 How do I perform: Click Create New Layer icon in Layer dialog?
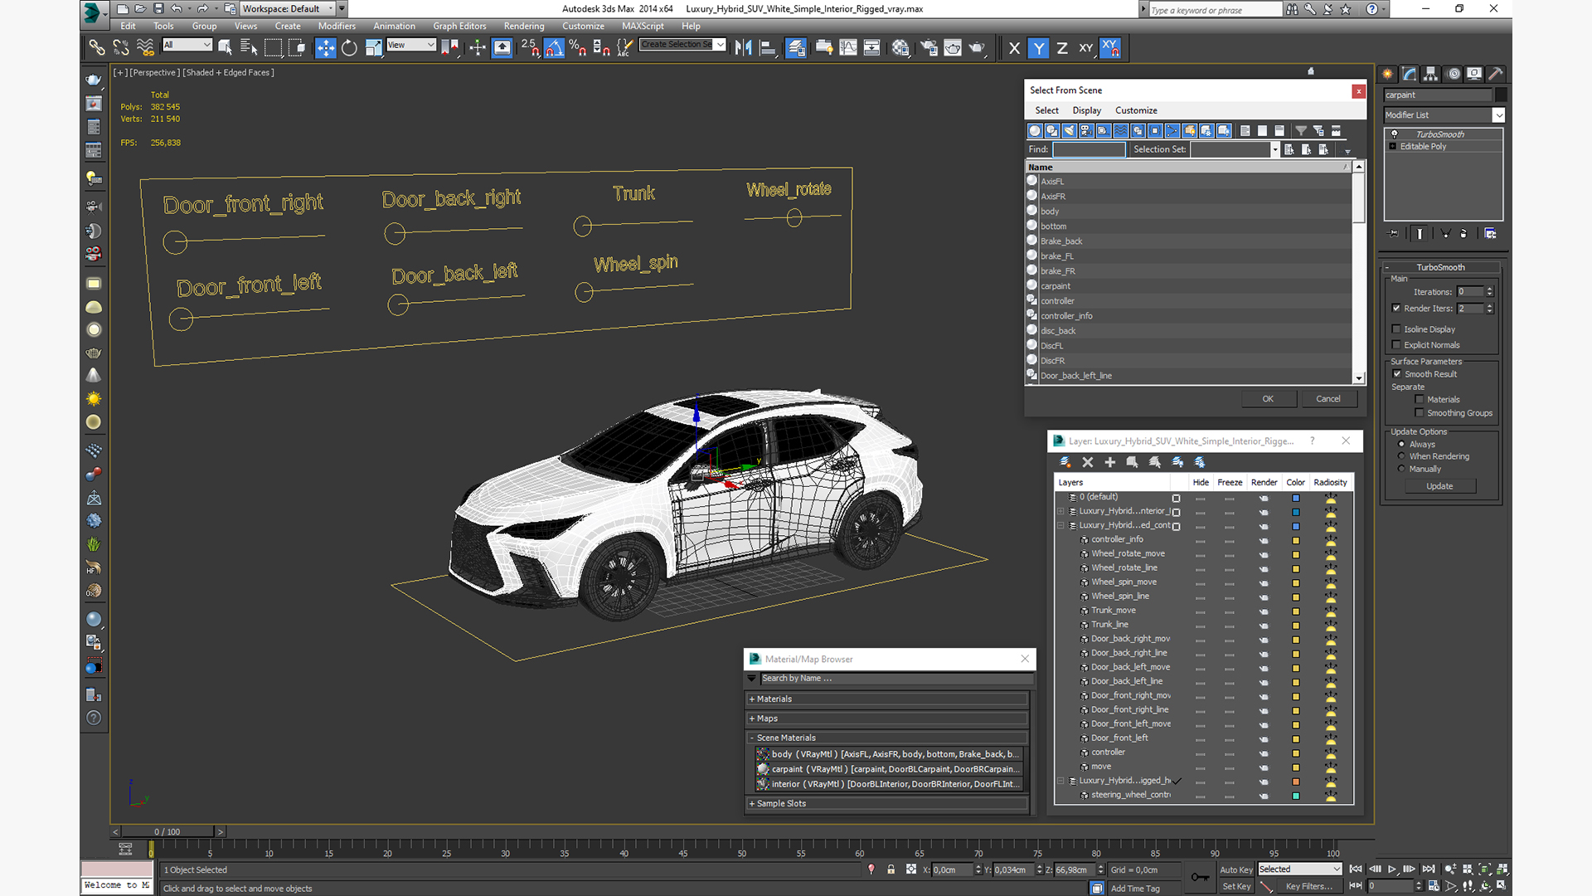(1065, 462)
